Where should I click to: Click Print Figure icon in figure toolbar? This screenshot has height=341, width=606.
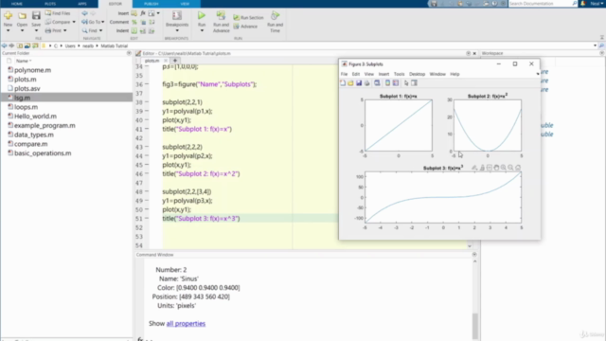click(366, 83)
